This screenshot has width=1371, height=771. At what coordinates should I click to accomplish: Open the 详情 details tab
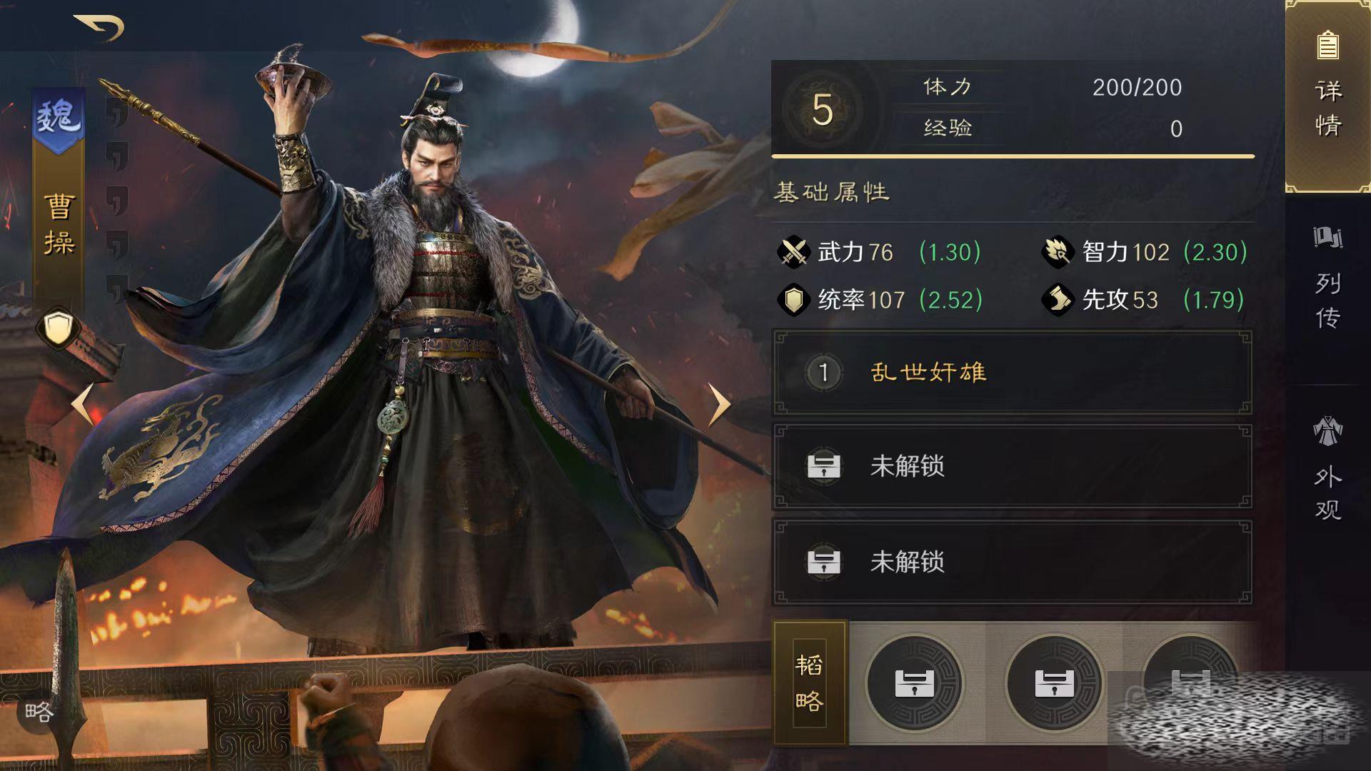tap(1328, 96)
